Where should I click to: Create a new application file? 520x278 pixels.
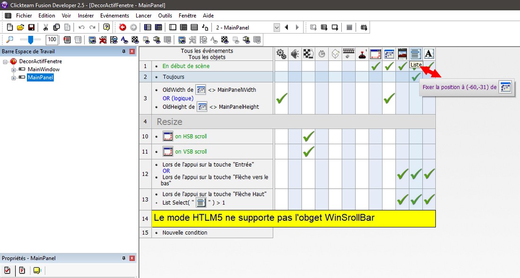pyautogui.click(x=10, y=27)
